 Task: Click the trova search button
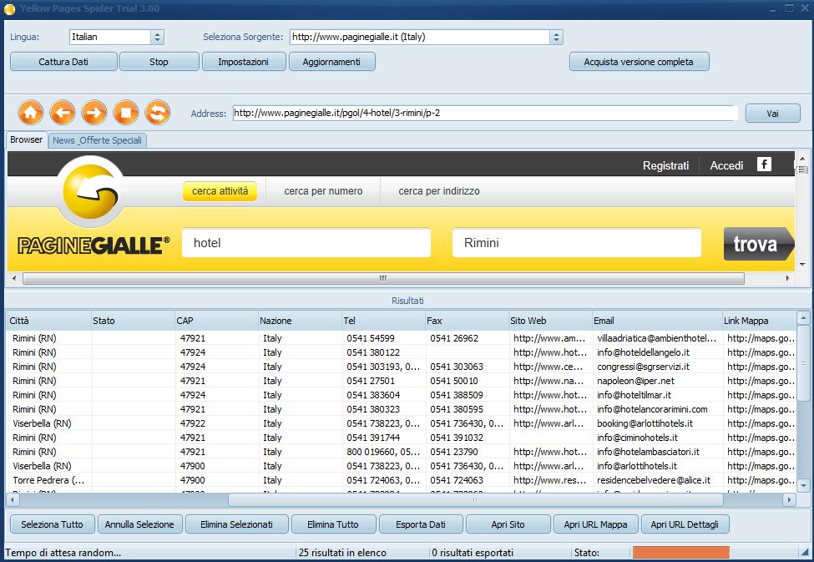(x=758, y=244)
